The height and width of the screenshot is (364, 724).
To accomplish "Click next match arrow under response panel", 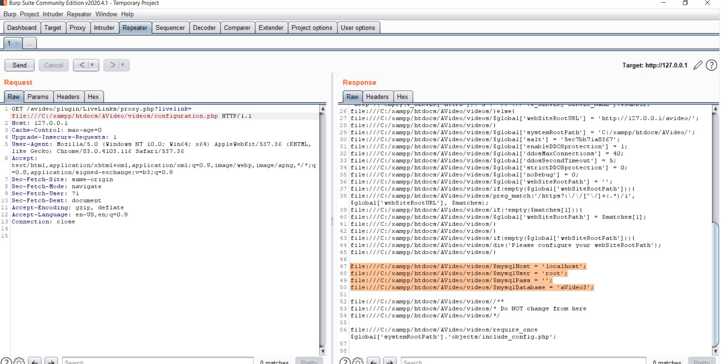I will pyautogui.click(x=390, y=361).
